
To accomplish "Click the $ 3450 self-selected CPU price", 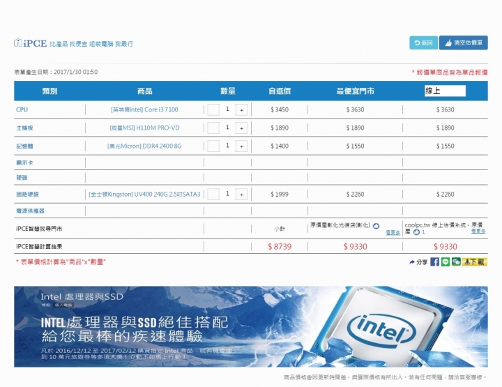I will [x=280, y=109].
